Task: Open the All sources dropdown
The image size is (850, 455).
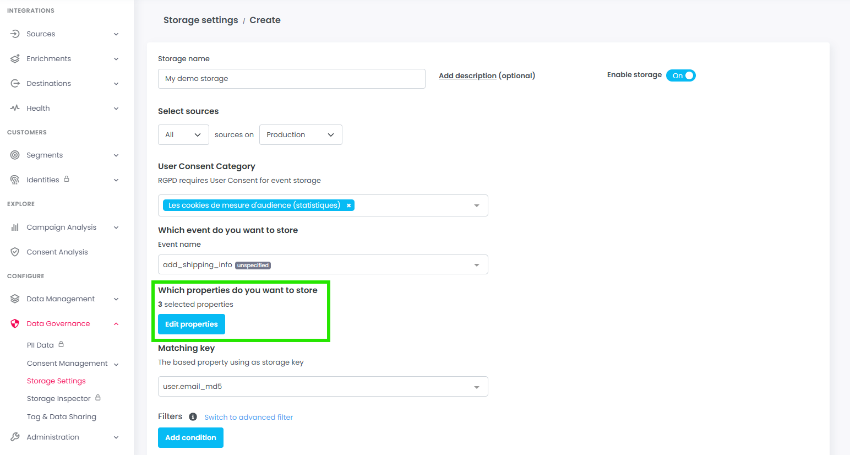Action: click(183, 135)
